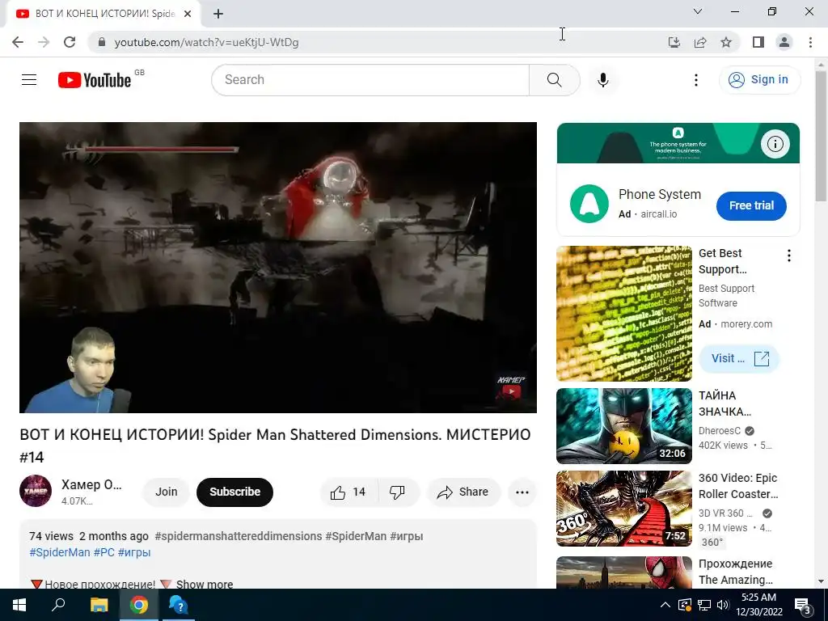
Task: Dislike the video with thumbs down
Action: (x=398, y=492)
